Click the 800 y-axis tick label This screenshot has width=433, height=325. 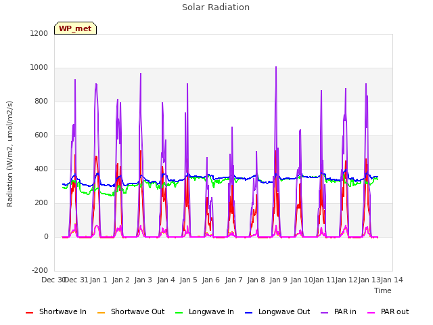(x=41, y=101)
